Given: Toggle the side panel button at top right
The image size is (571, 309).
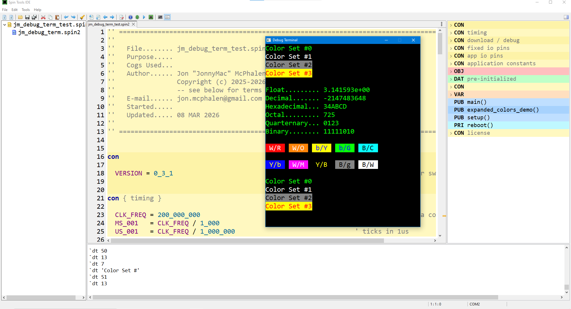Looking at the screenshot, I should (566, 17).
